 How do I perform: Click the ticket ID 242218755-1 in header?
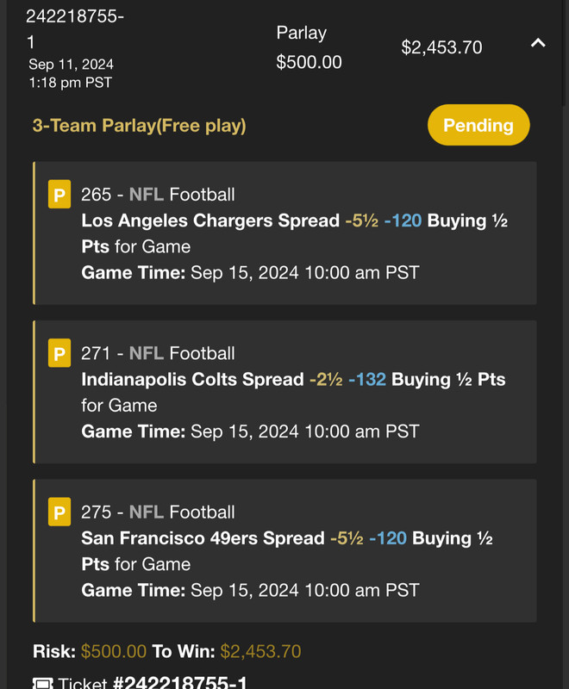tap(75, 29)
